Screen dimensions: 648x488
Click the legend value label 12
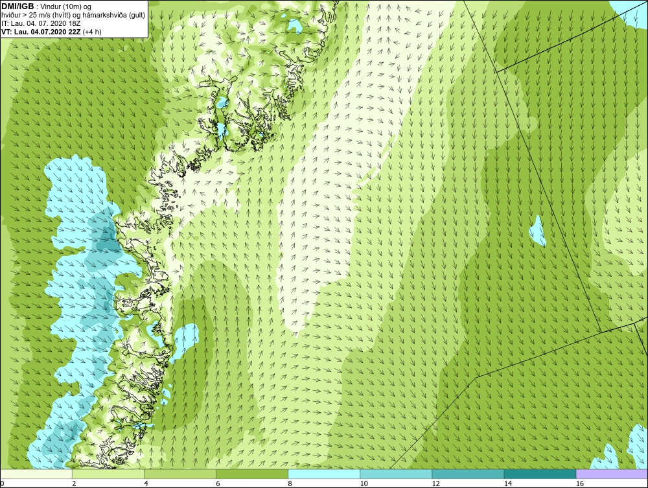tap(435, 483)
